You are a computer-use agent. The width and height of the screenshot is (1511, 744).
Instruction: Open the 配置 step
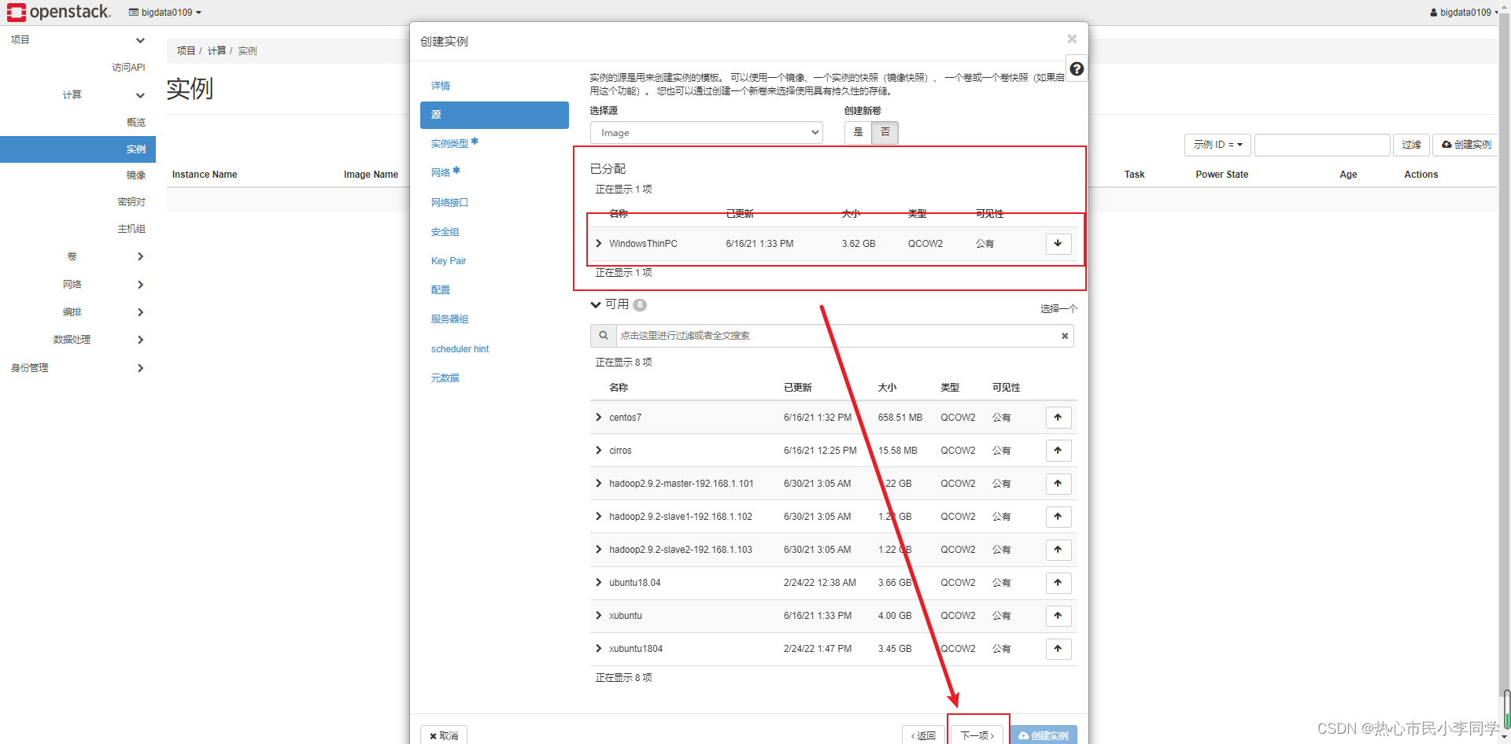(x=441, y=290)
